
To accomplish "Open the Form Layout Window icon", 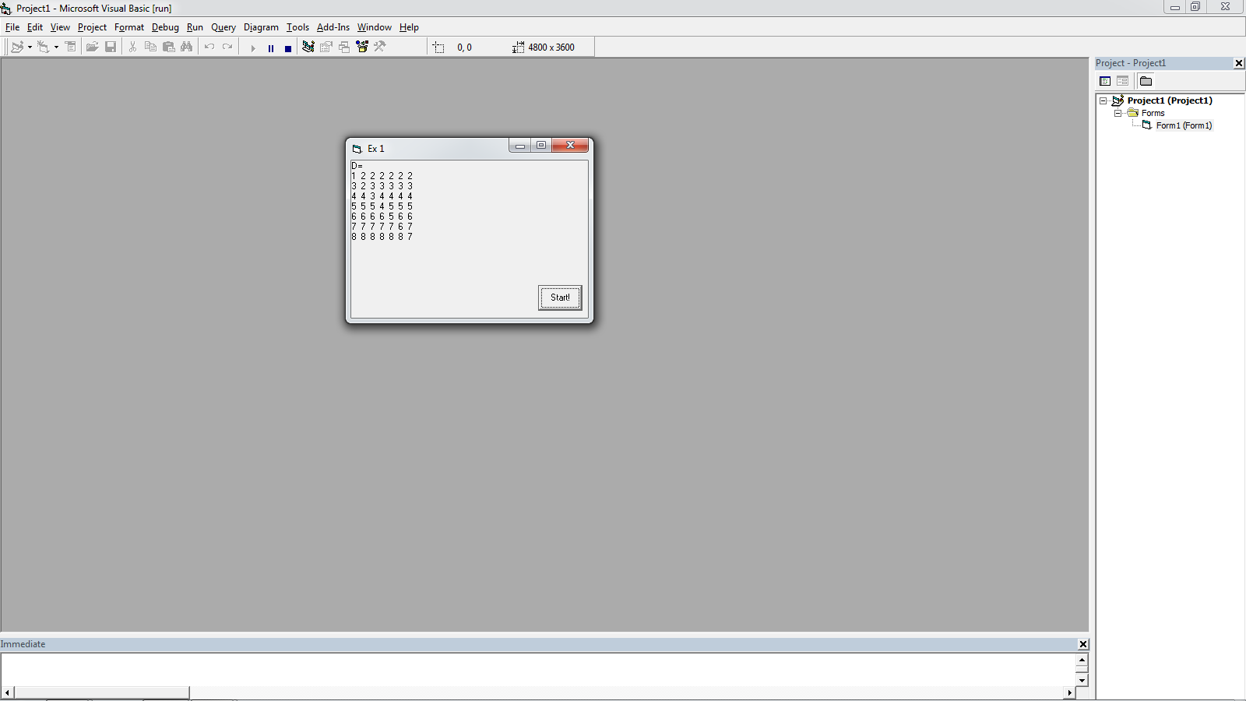I will point(344,48).
